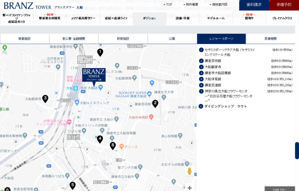This screenshot has width=299, height=191.
Task: Open 直結×直通ライフ menu item
Action: (x=116, y=18)
